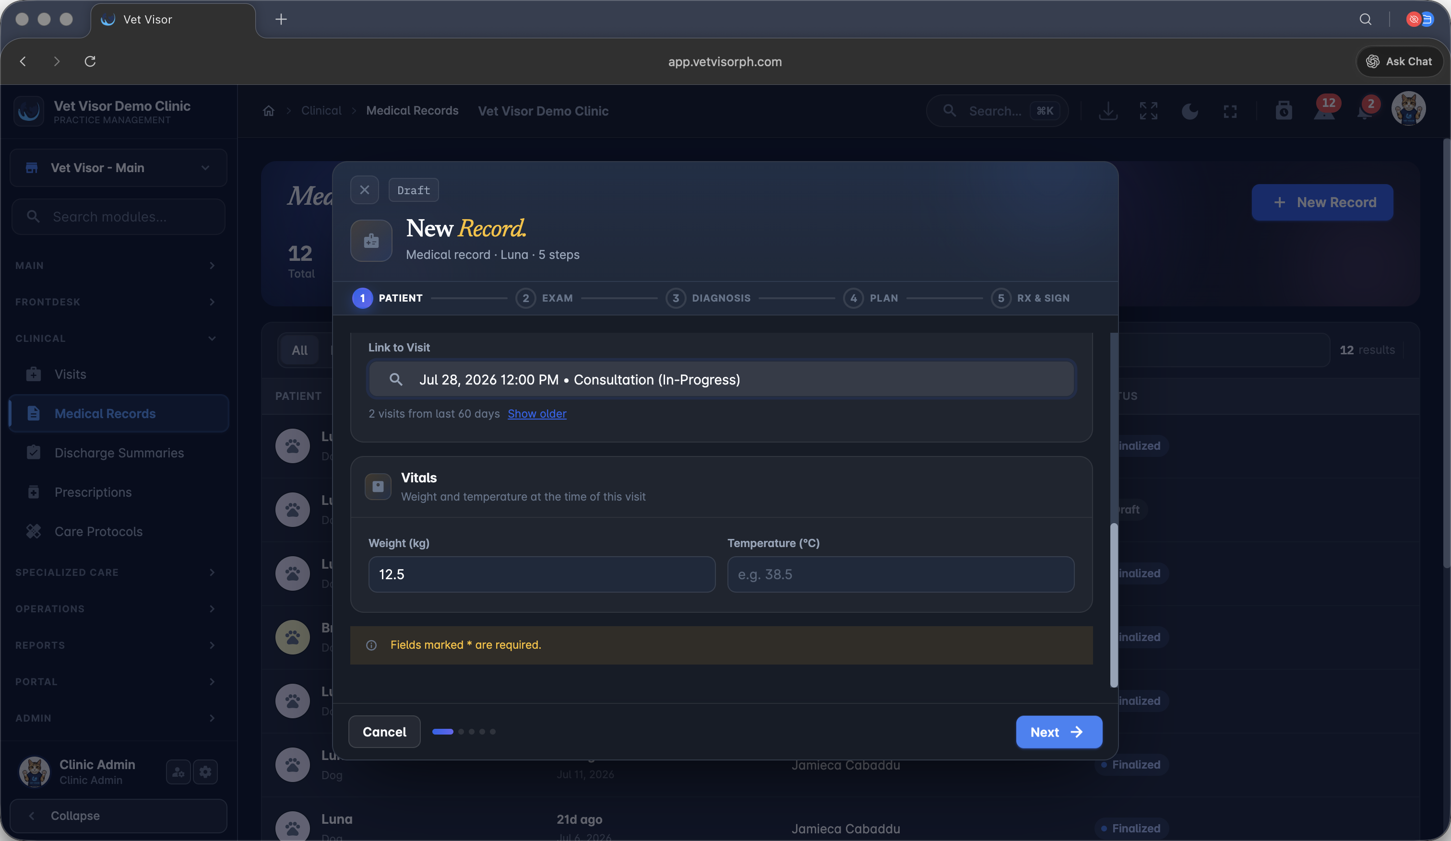Viewport: 1451px width, 841px height.
Task: Click the expand arrows icon in top toolbar
Action: (1148, 110)
